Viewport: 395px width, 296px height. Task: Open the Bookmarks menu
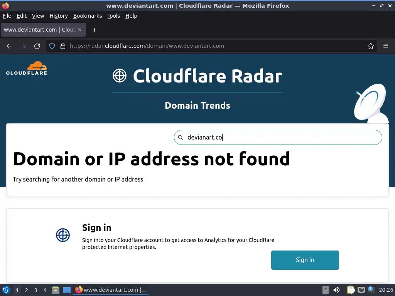coord(88,16)
